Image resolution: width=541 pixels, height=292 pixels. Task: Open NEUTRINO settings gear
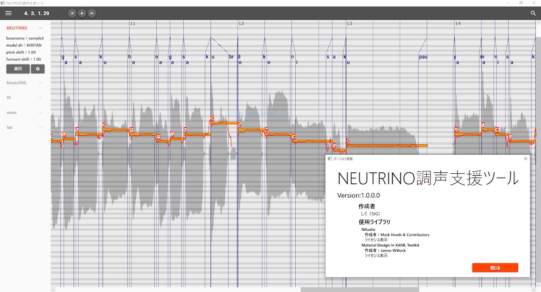[x=38, y=69]
